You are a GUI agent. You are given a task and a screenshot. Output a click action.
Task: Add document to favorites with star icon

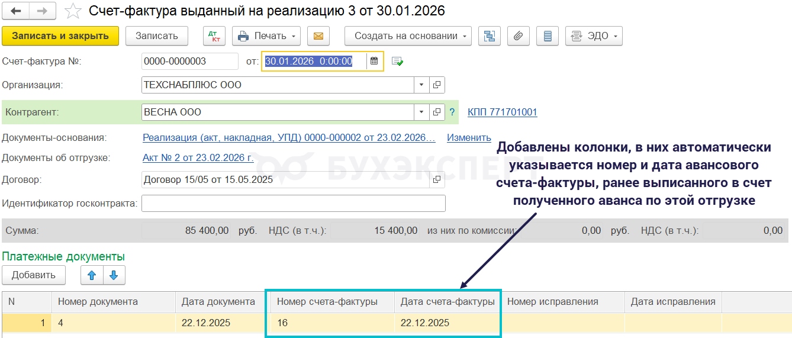tap(73, 11)
